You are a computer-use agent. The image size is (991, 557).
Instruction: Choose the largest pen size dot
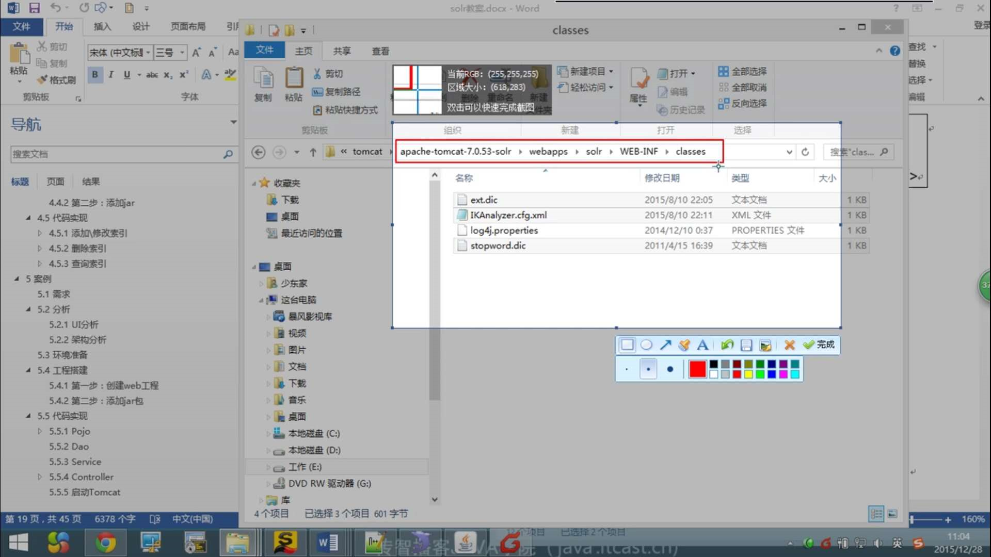pos(670,369)
